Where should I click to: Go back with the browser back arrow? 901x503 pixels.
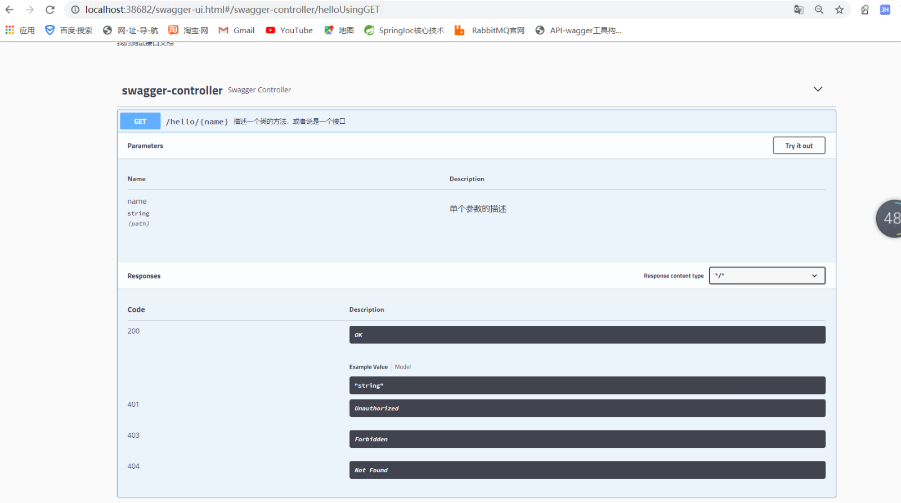coord(10,10)
